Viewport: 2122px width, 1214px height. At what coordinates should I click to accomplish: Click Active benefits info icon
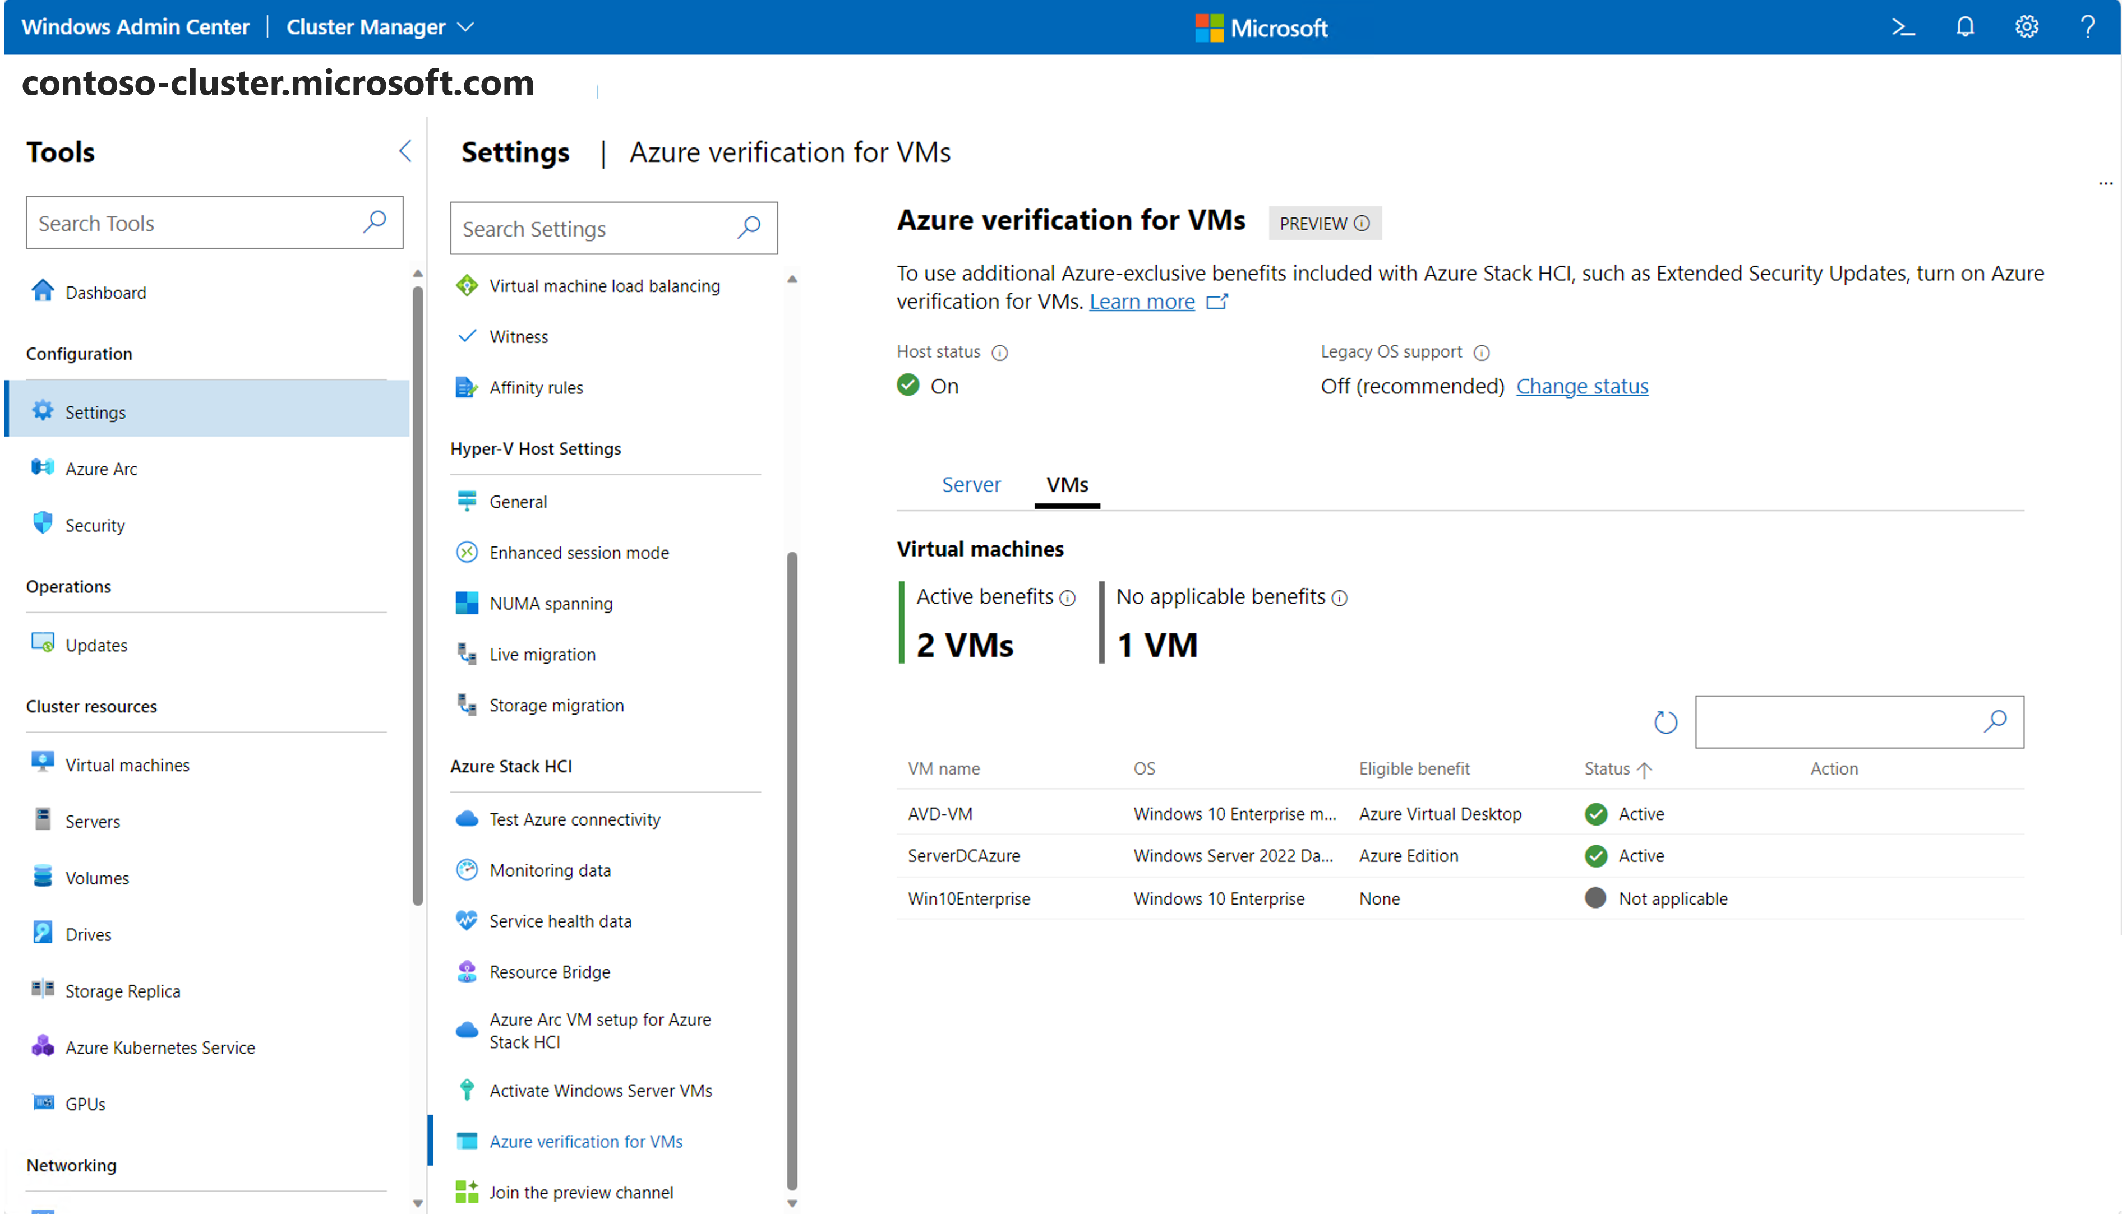pos(1068,598)
